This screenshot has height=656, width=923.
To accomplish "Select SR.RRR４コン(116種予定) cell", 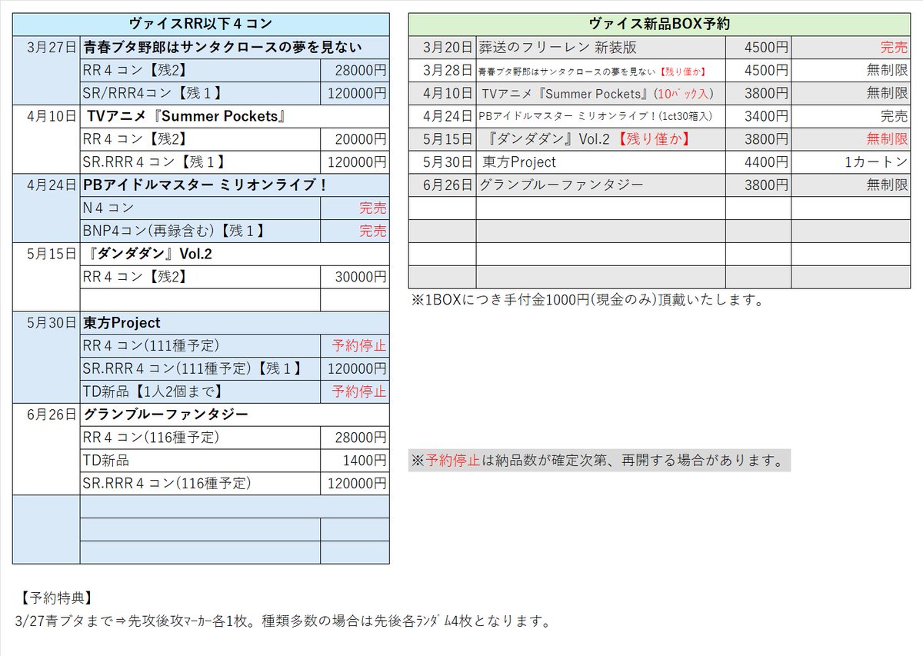I will (200, 483).
